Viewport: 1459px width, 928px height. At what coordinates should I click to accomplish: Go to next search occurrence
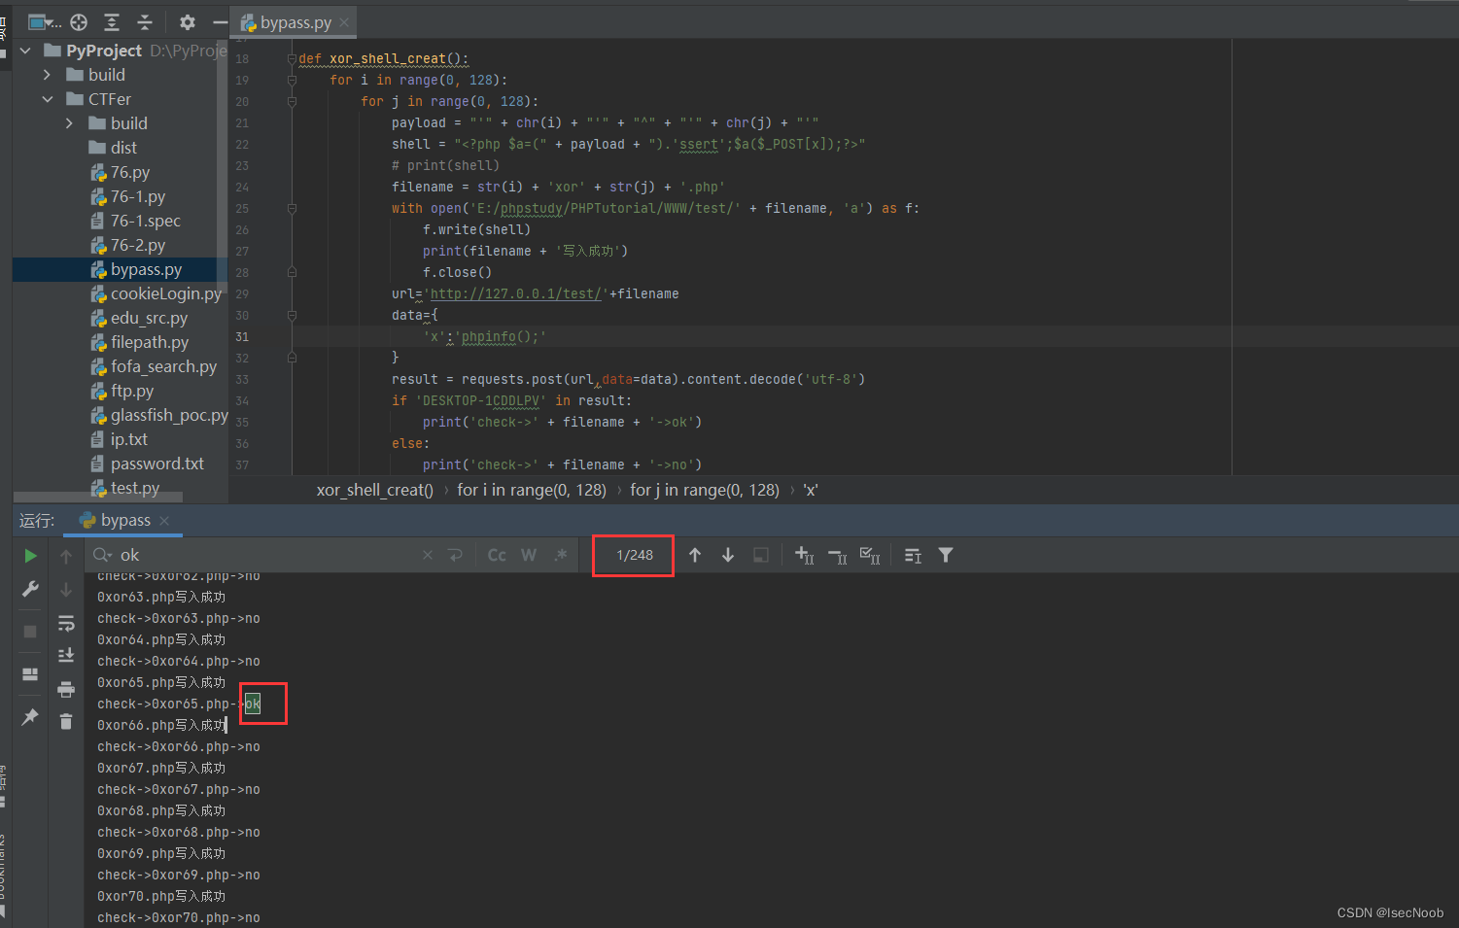click(728, 555)
